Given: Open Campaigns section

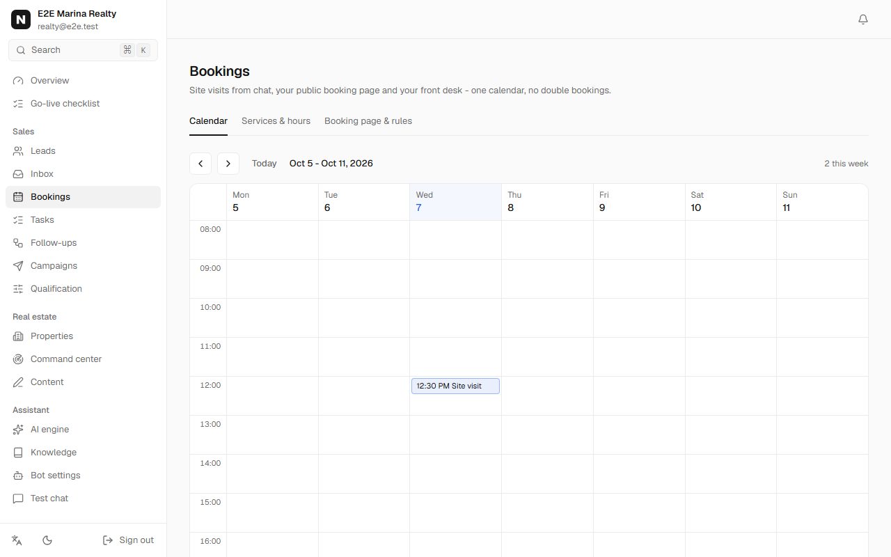Looking at the screenshot, I should pos(83,266).
